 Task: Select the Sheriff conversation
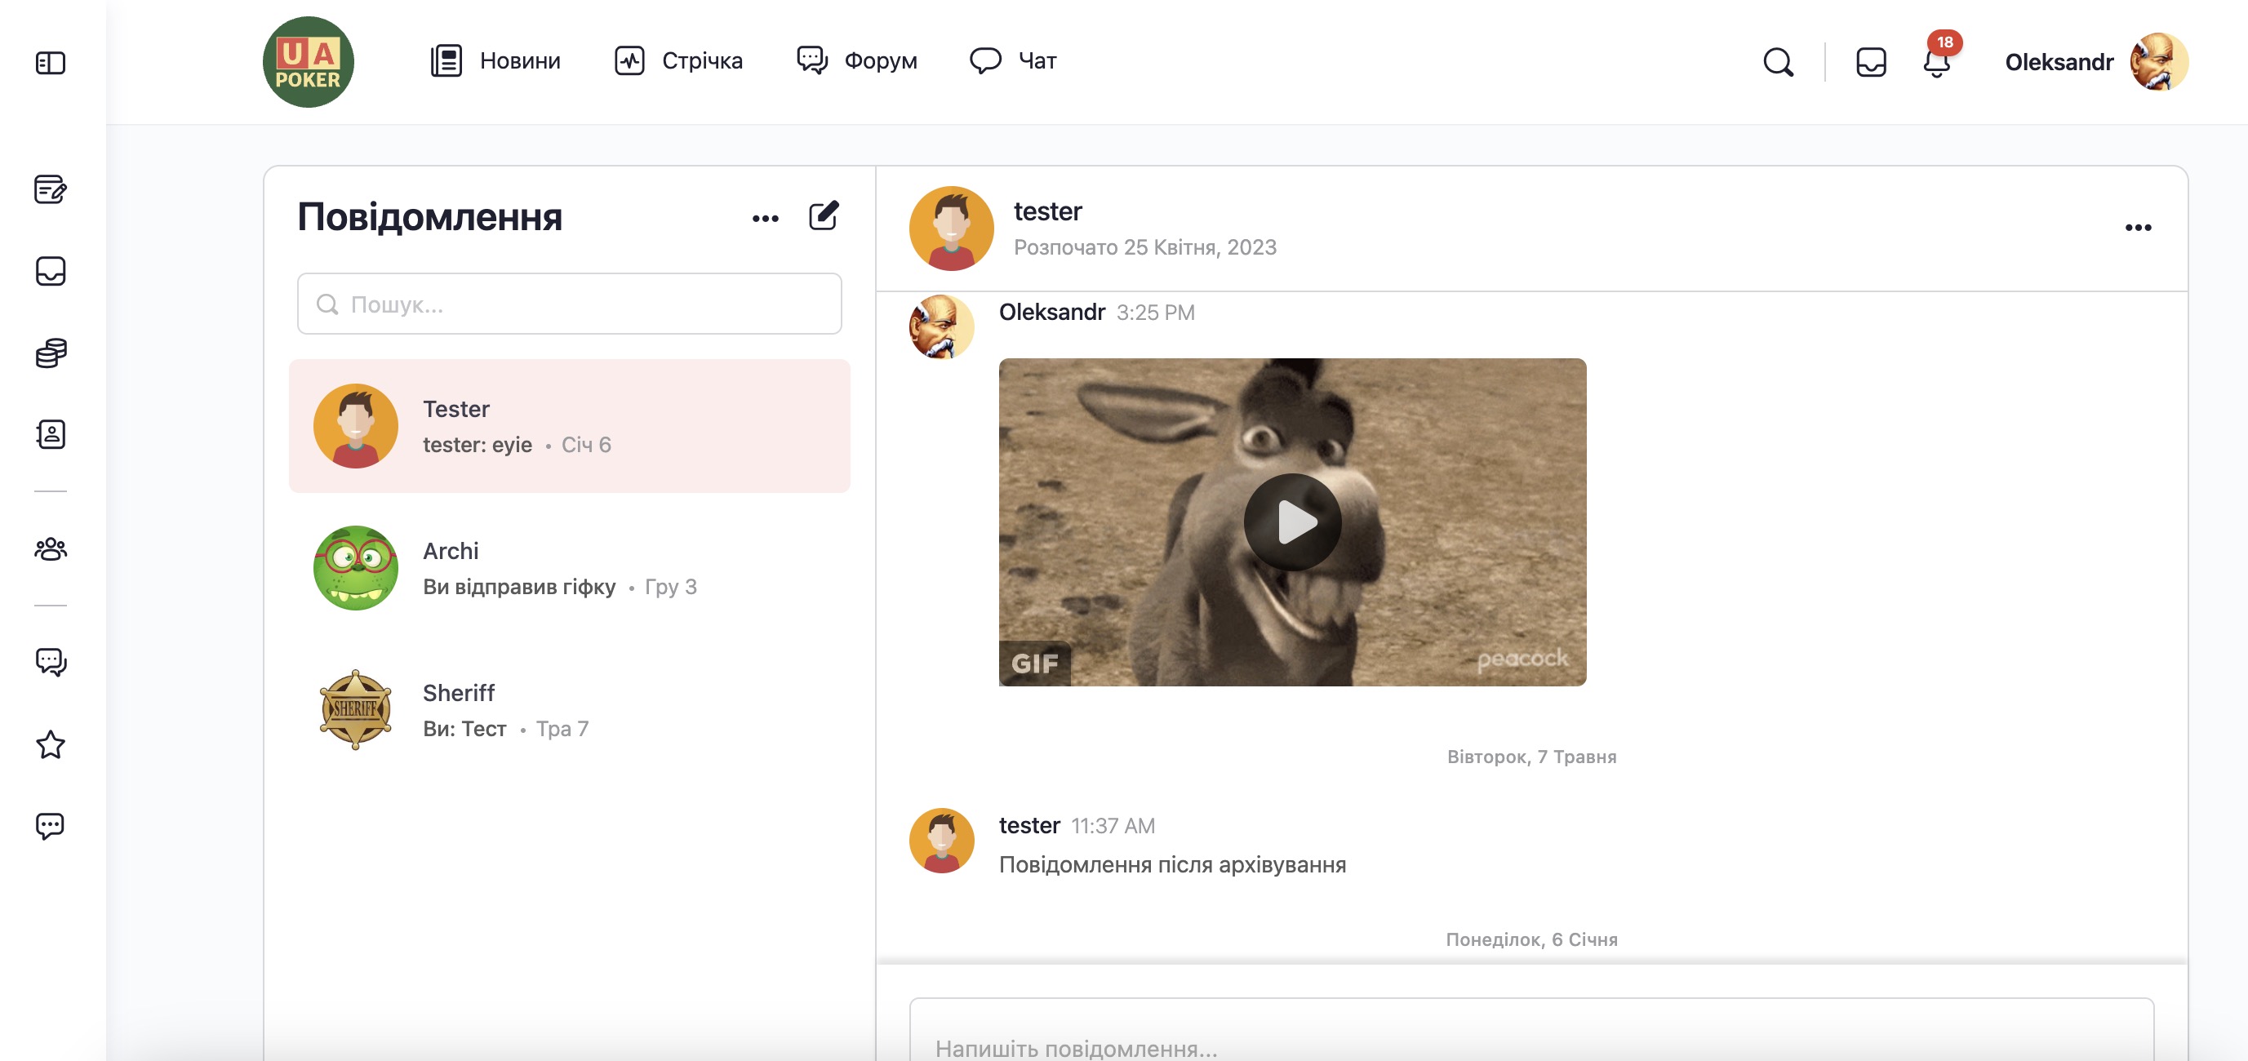point(569,710)
